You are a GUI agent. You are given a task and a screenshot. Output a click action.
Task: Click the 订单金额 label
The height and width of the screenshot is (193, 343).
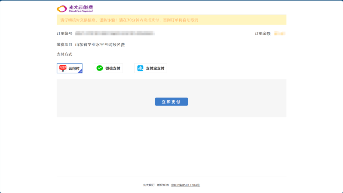click(x=263, y=33)
